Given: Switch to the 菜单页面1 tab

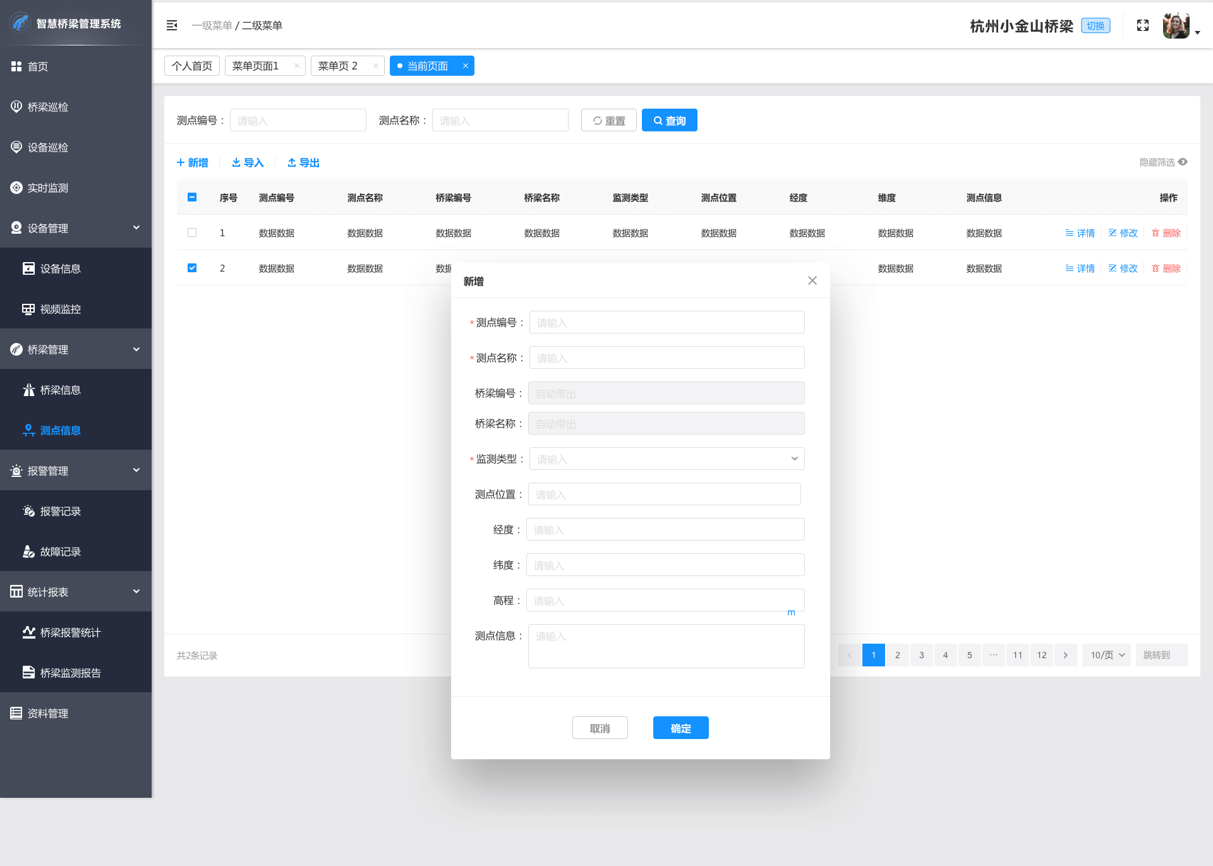Looking at the screenshot, I should pyautogui.click(x=255, y=66).
